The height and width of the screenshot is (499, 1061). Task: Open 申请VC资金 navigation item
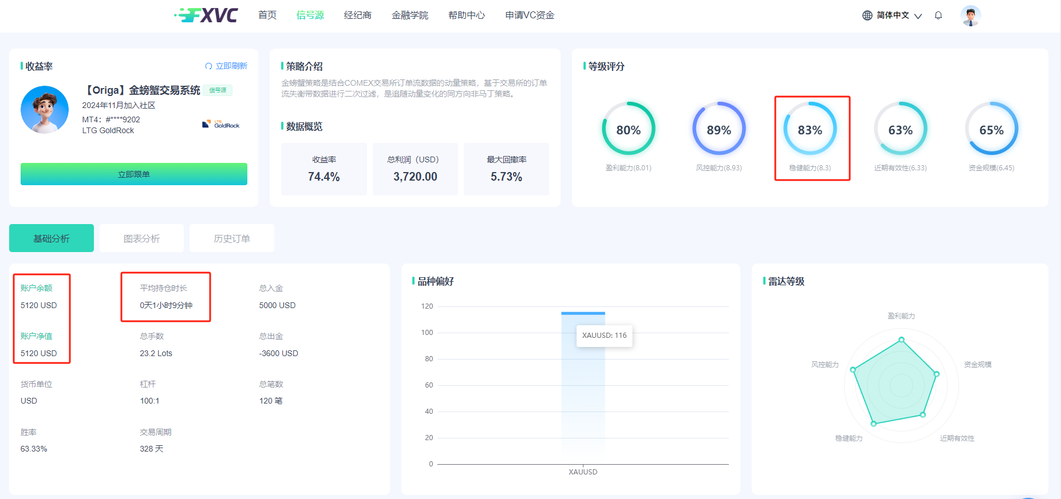[x=530, y=15]
